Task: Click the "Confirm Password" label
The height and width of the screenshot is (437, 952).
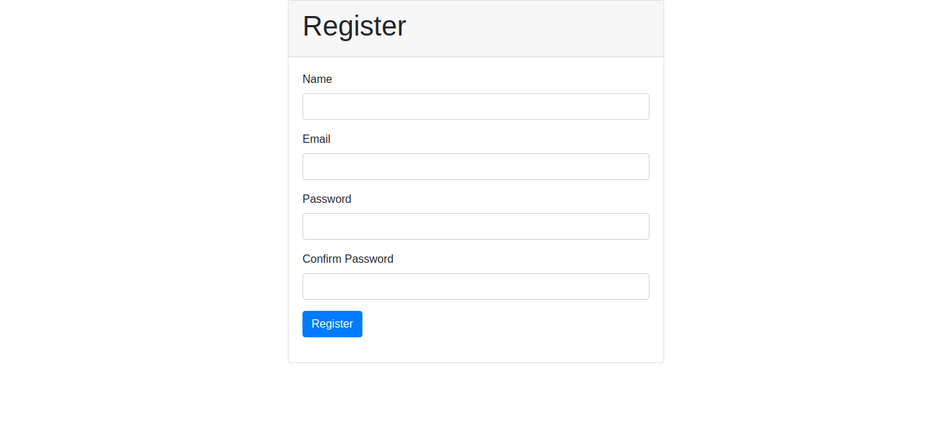Action: [348, 259]
